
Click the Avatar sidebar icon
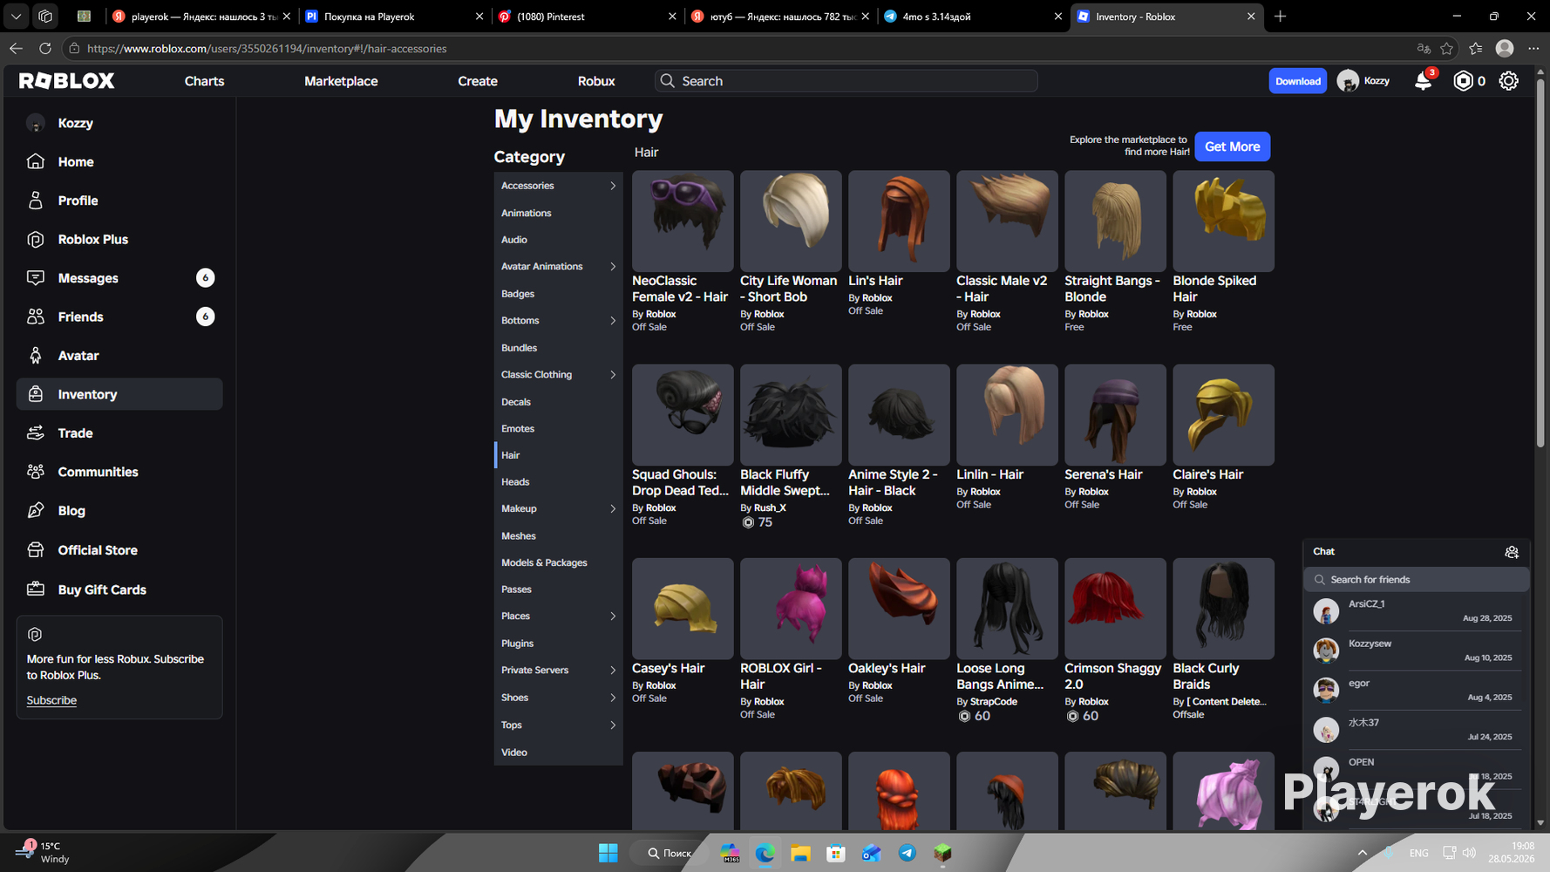coord(36,356)
